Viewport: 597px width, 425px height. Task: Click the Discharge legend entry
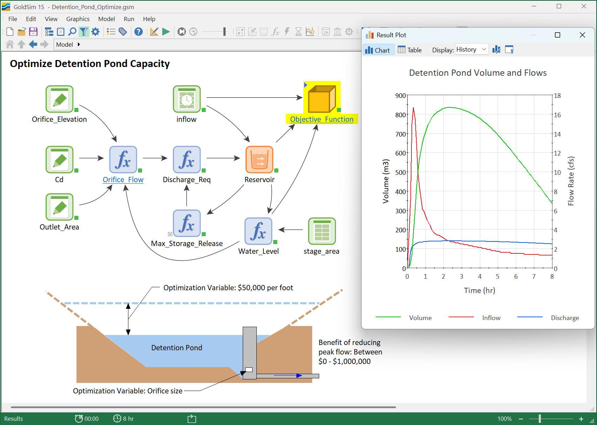(x=548, y=318)
